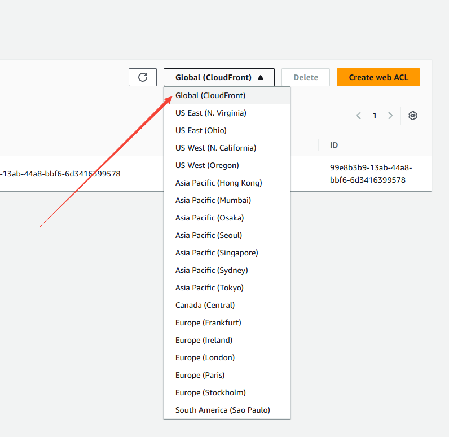Screen dimensions: 449x437
Task: Click the ID column header
Action: pyautogui.click(x=334, y=145)
